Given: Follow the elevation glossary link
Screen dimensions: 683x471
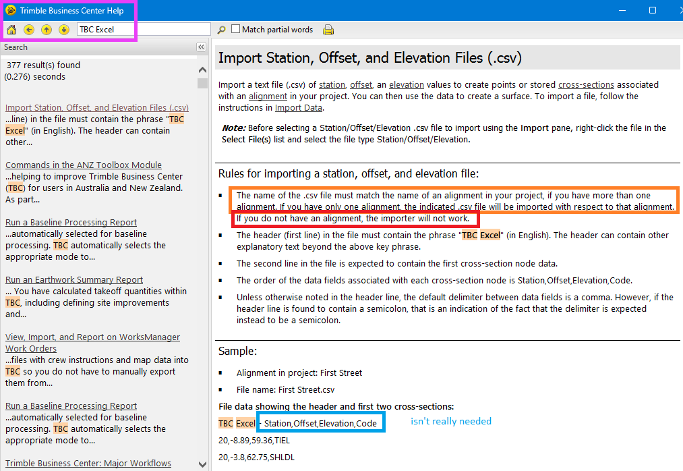Looking at the screenshot, I should point(407,84).
